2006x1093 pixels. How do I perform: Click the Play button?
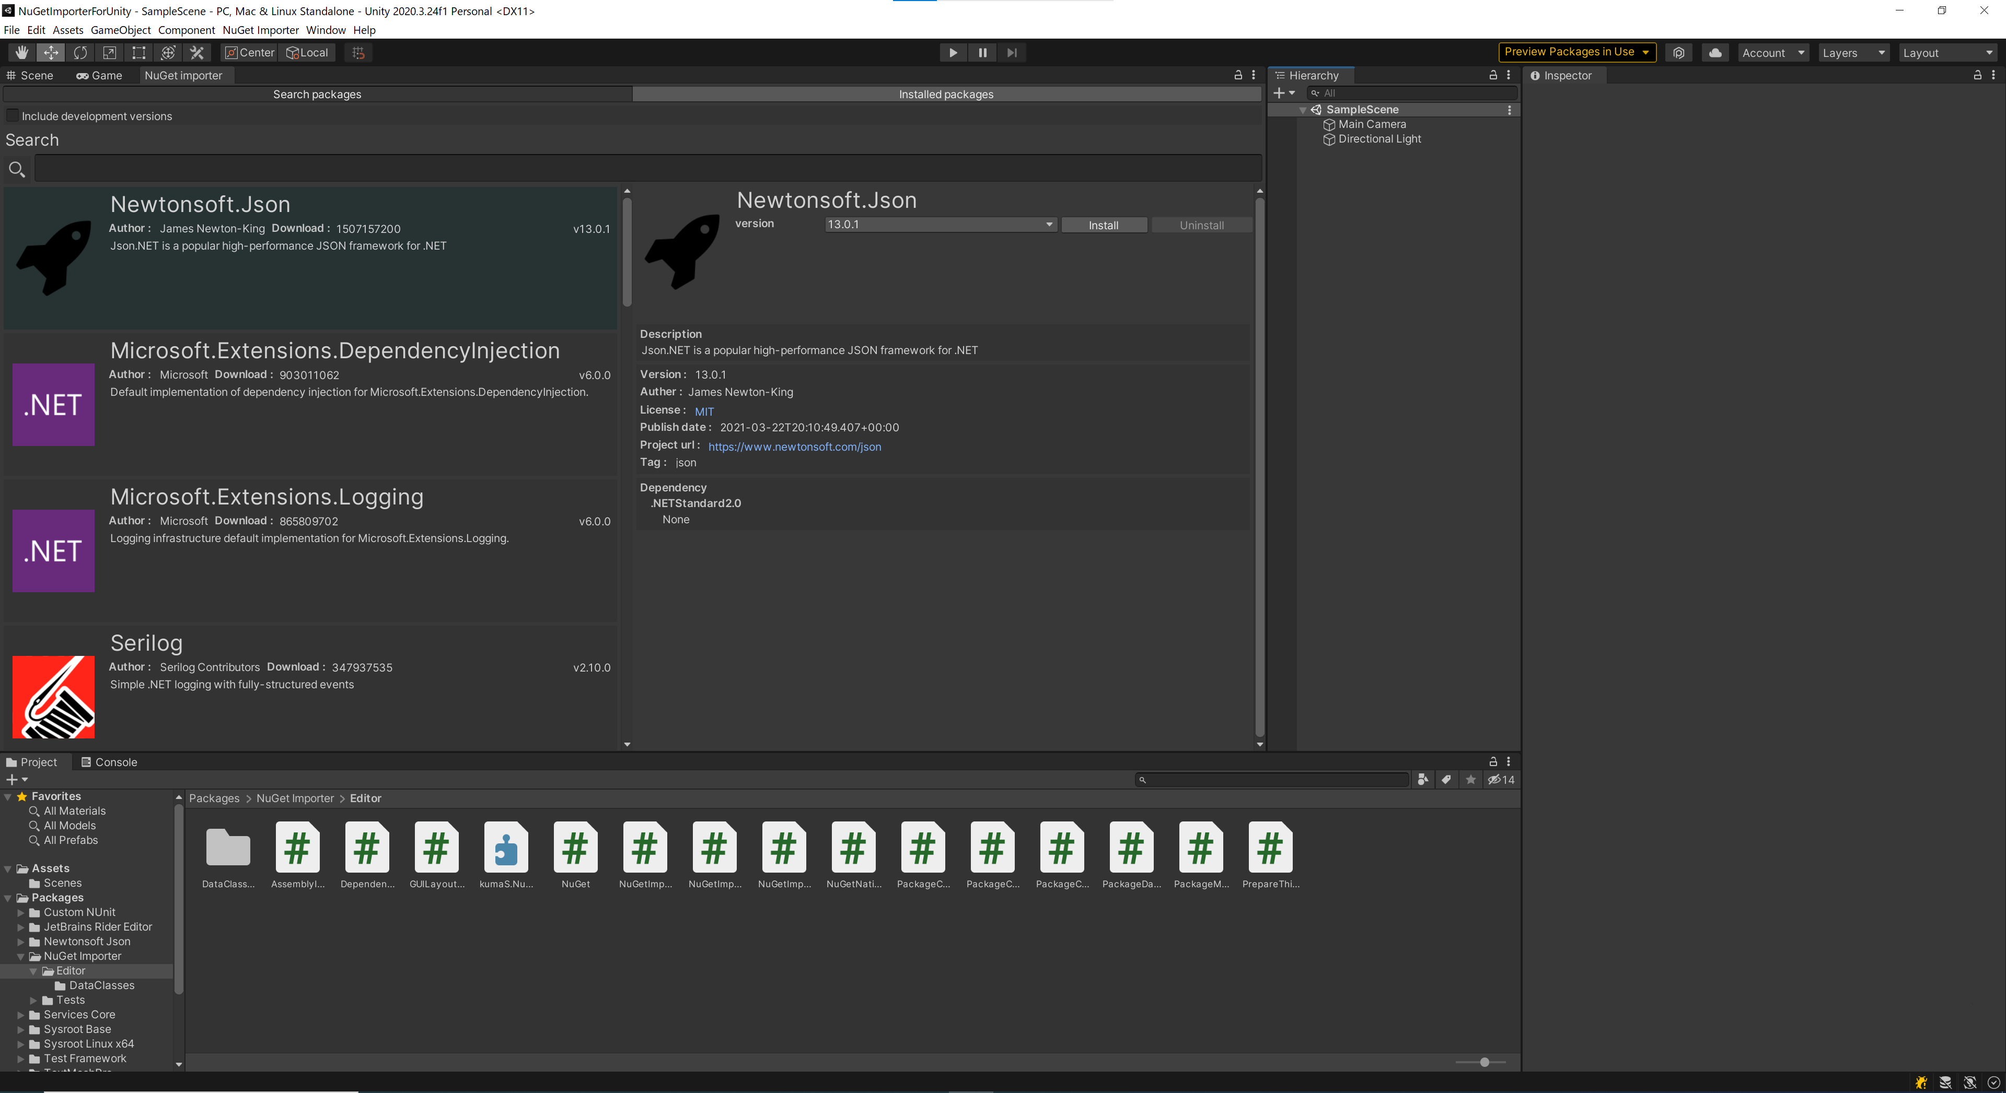(953, 52)
